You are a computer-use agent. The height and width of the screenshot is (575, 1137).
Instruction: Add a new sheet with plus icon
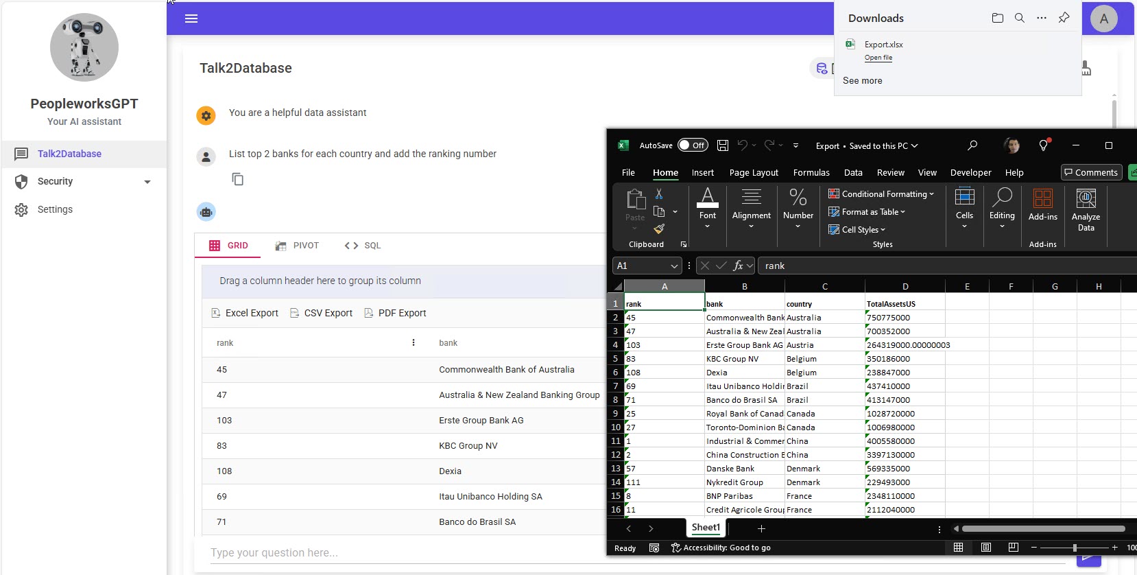761,528
